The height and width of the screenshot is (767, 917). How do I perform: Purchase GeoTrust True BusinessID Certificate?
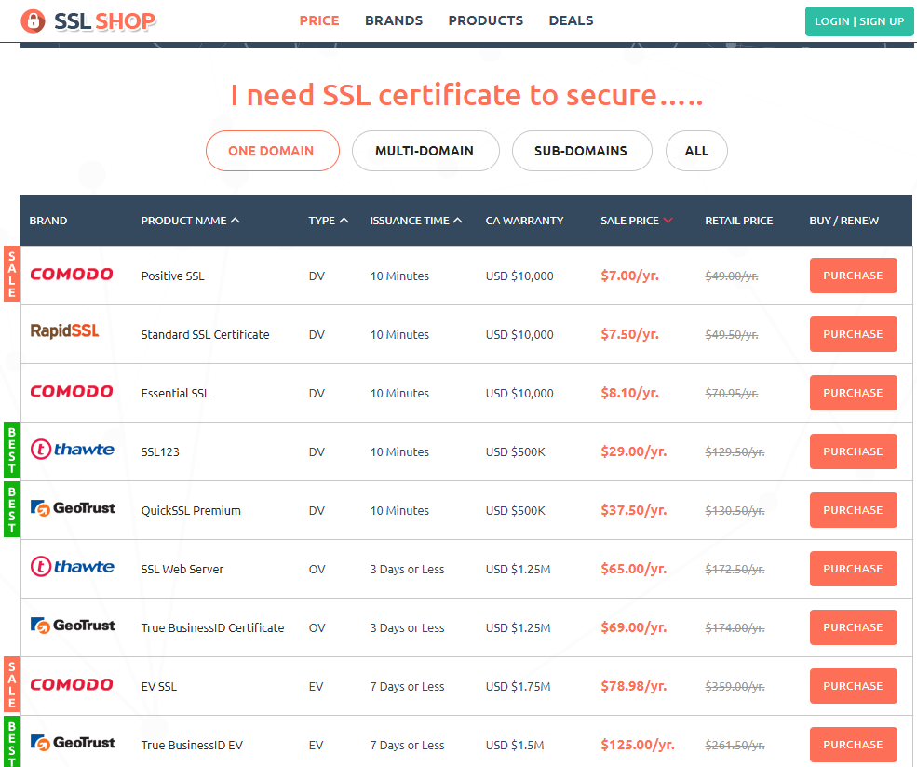pyautogui.click(x=854, y=627)
